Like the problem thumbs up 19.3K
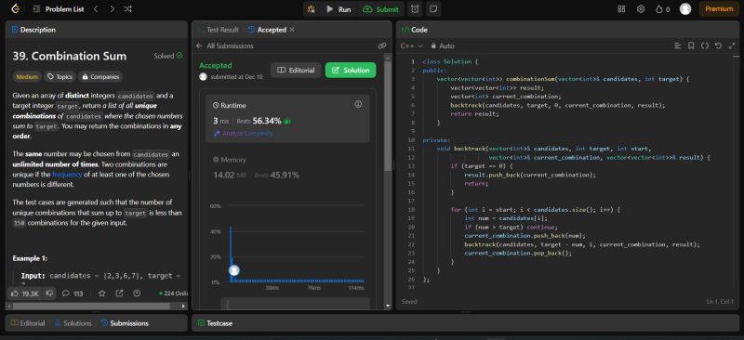Screen dimensions: 744x340 [x=25, y=294]
